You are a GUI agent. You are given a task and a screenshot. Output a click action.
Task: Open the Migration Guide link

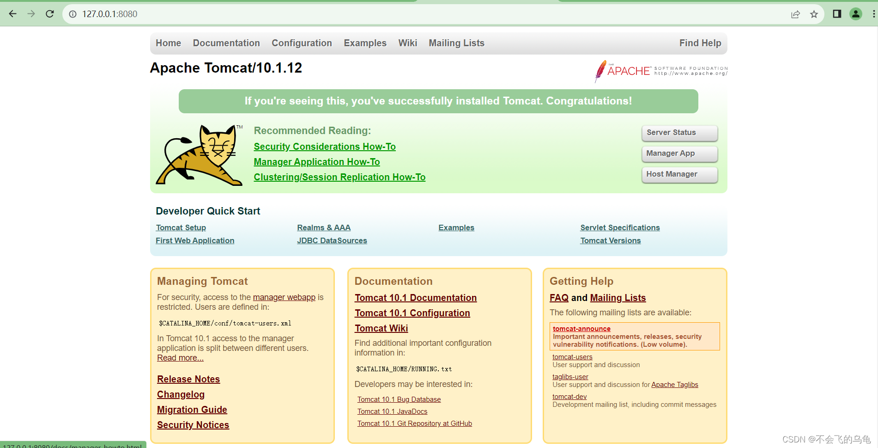192,410
